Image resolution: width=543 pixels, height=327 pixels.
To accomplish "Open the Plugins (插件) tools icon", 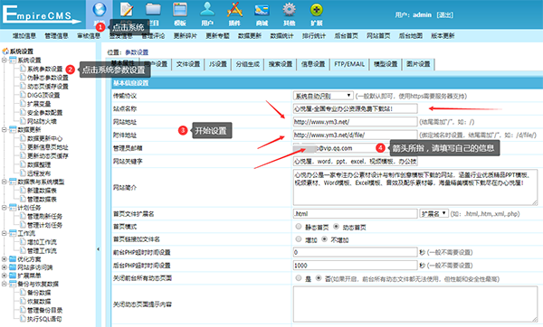I will [x=234, y=10].
